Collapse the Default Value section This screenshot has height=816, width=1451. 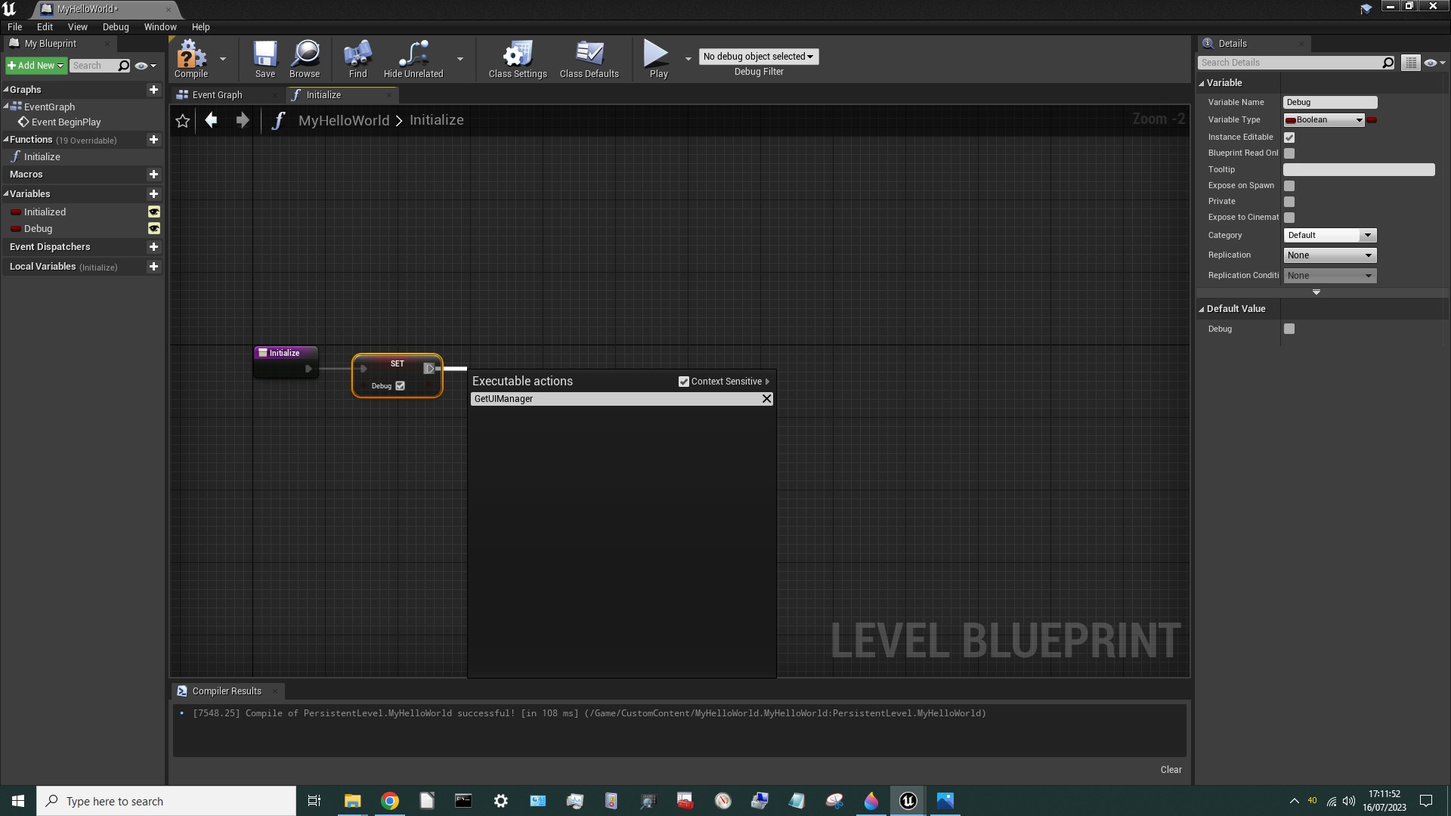pyautogui.click(x=1202, y=309)
